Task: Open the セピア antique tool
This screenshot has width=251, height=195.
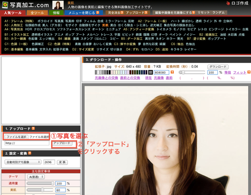Action: click(x=192, y=29)
